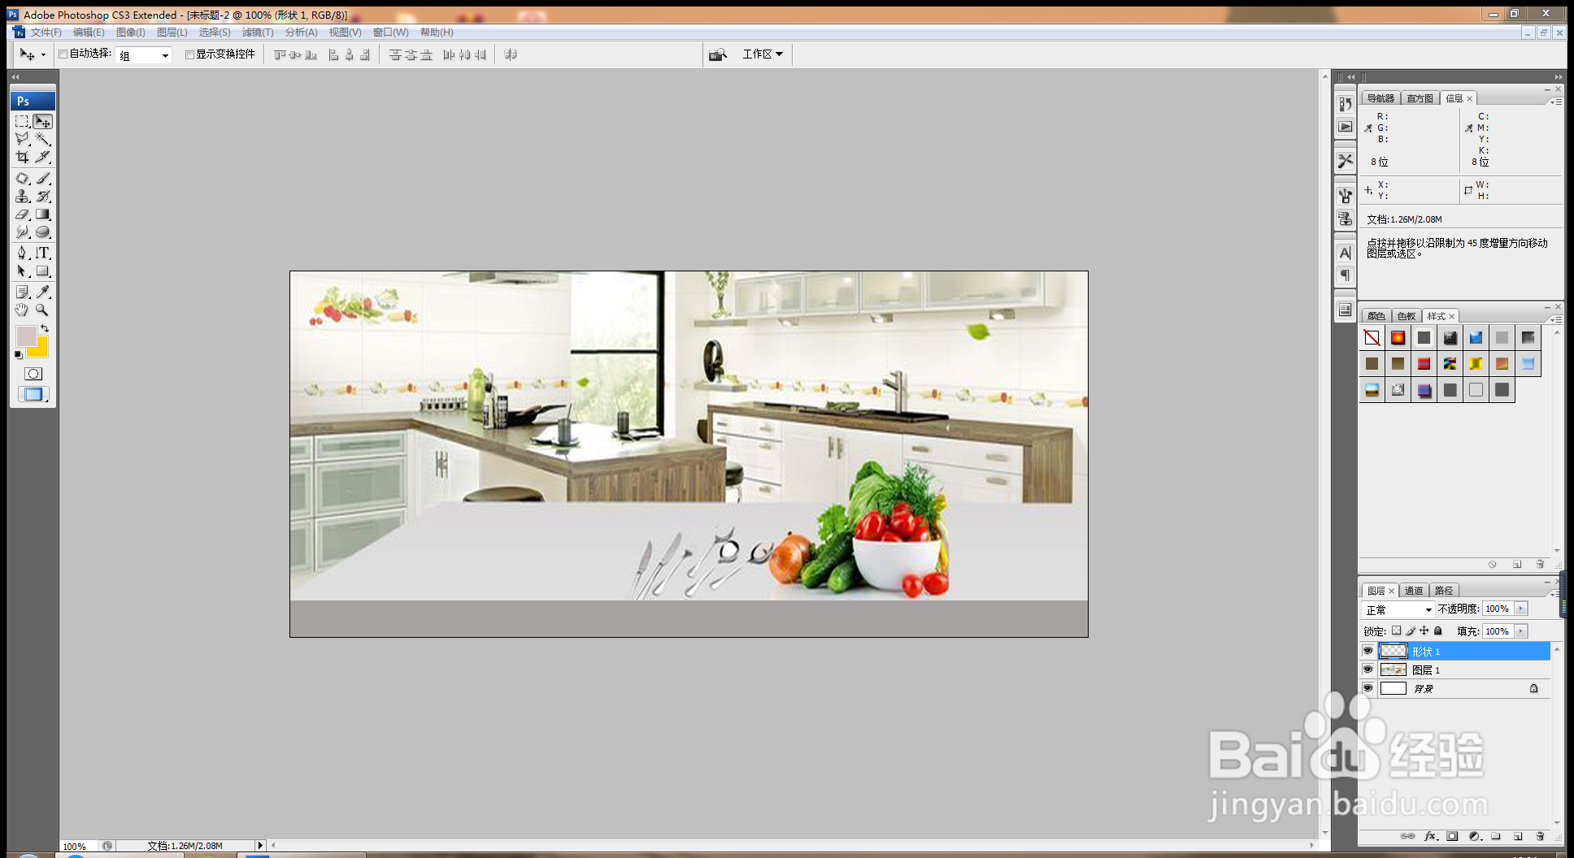Select the Notes tool
Viewport: 1574px width, 858px height.
tap(23, 292)
